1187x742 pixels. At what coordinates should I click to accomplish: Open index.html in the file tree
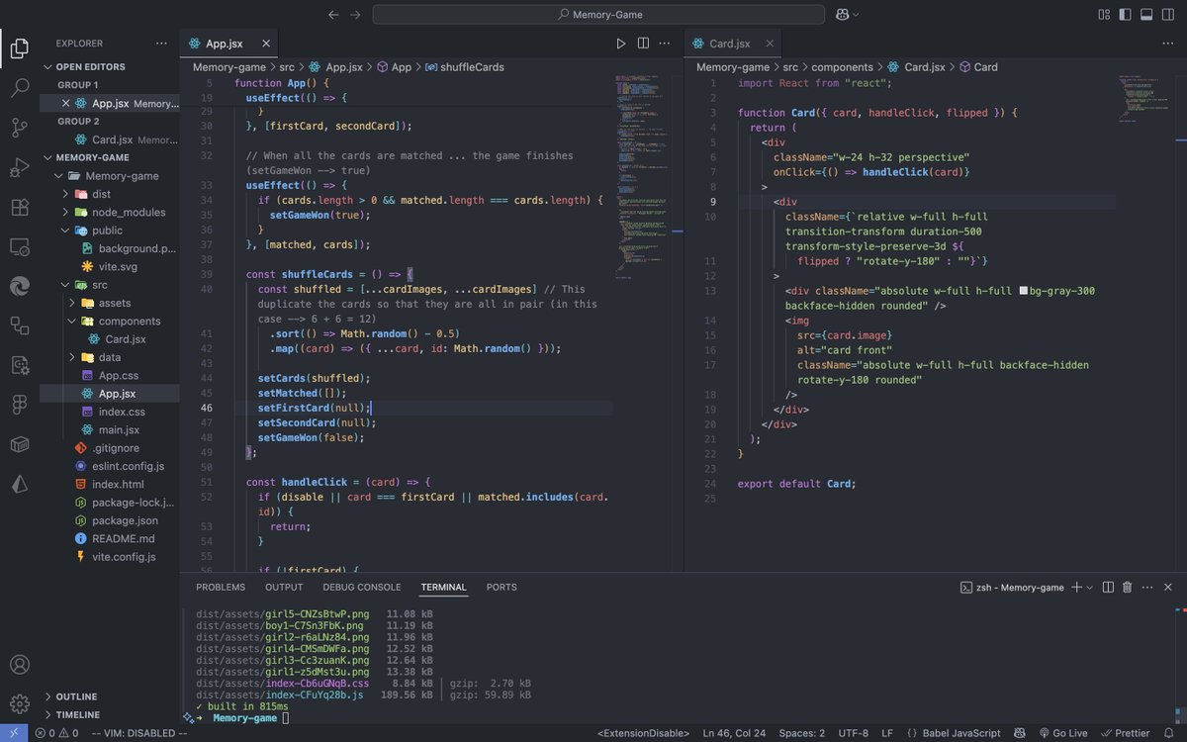(x=118, y=484)
